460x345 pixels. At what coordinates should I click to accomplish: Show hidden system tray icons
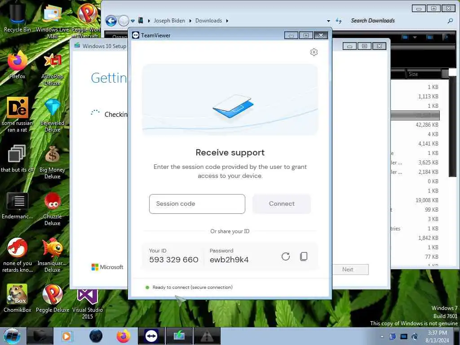click(382, 336)
